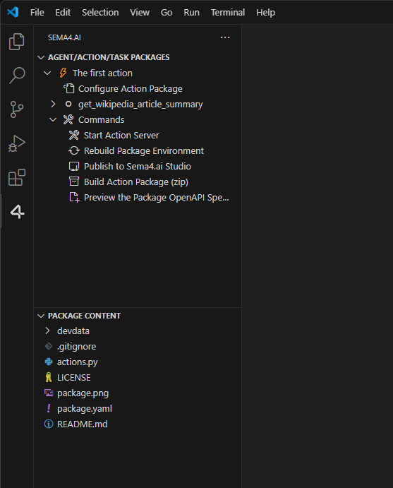The height and width of the screenshot is (488, 393).
Task: Open the README.md file
Action: (83, 424)
